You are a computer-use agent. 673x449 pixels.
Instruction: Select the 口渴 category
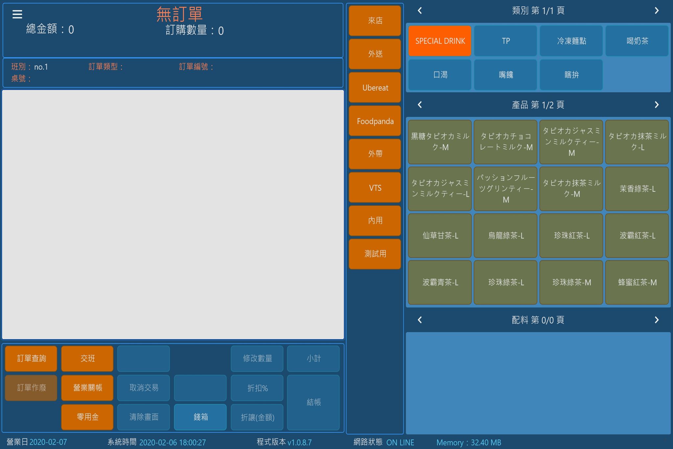pos(439,75)
